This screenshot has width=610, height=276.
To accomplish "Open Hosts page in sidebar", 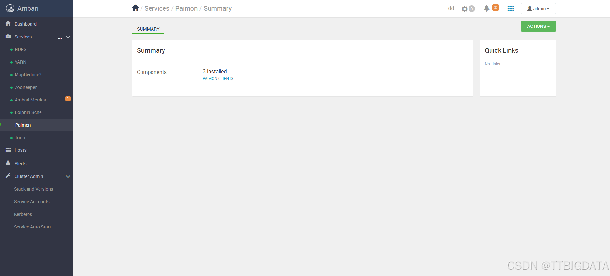I will (x=20, y=150).
